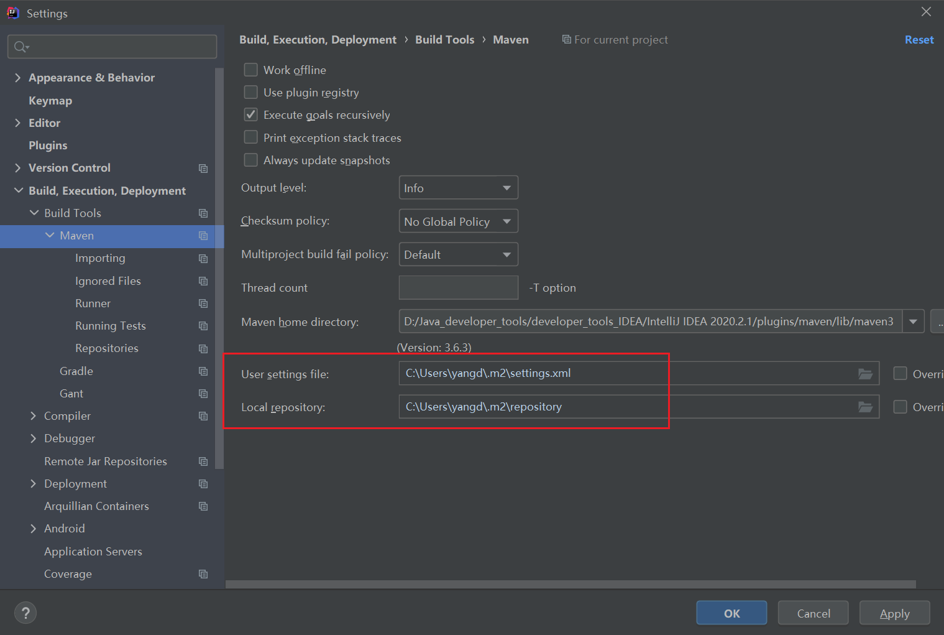This screenshot has width=944, height=635.
Task: Open Application Servers settings
Action: 93,552
